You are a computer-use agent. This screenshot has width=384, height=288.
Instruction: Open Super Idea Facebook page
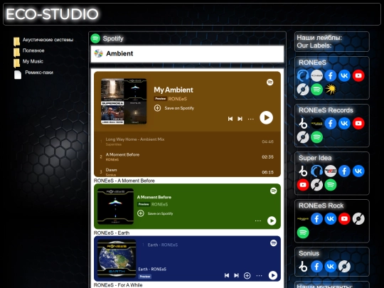(344, 171)
